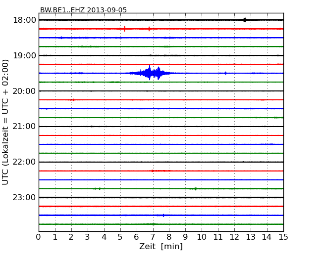Click the Zeit [min] axis label
Image resolution: width=322 pixels, height=257 pixels.
coord(161,246)
